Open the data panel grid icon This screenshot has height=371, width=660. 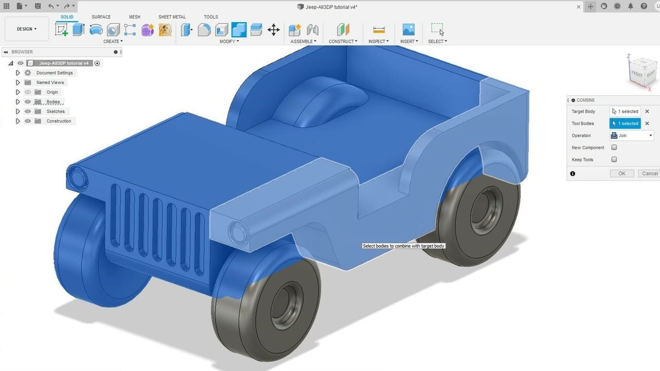7,6
